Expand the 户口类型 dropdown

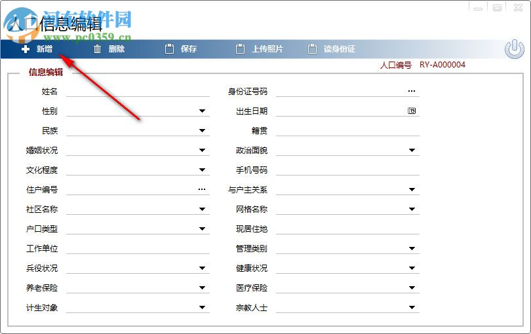click(202, 229)
